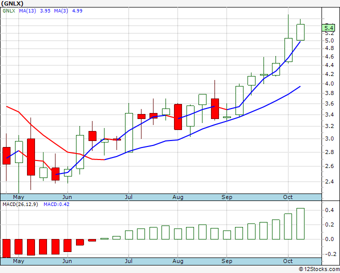Click the 5.0 price axis label
This screenshot has width=340, height=273.
(x=329, y=41)
